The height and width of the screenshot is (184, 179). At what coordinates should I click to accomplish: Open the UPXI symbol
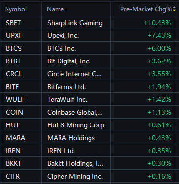[x=13, y=35]
